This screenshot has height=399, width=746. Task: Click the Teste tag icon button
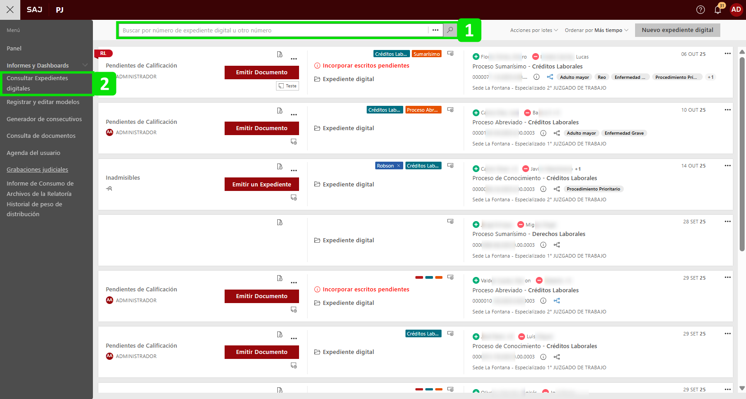click(287, 86)
